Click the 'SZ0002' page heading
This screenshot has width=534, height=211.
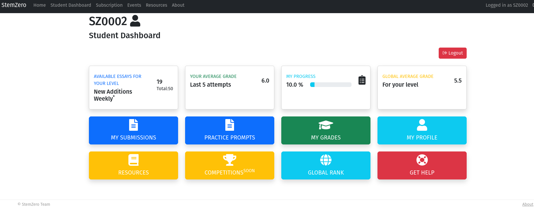pos(108,21)
